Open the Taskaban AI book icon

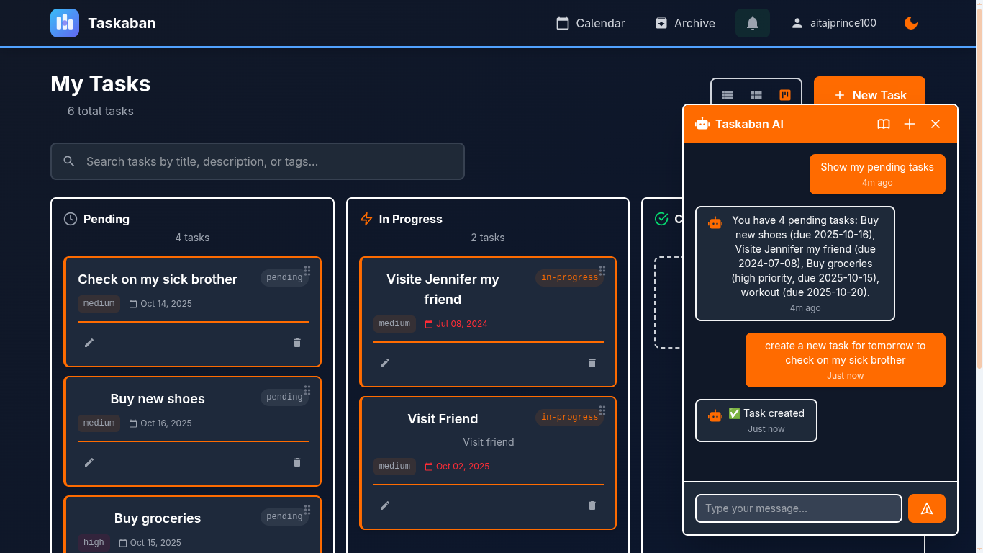pyautogui.click(x=884, y=124)
